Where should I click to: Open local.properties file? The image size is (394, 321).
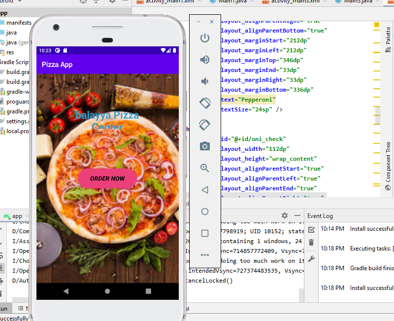coord(15,131)
